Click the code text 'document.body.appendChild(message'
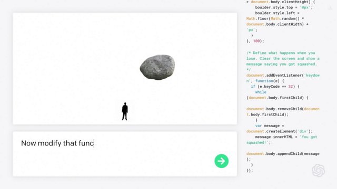Screen dimensions: 337x189 [283, 154]
